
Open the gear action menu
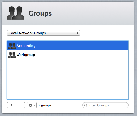click(x=32, y=105)
